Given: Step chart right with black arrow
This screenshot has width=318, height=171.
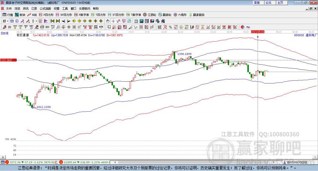Looking at the screenshot, I should pyautogui.click(x=69, y=21).
